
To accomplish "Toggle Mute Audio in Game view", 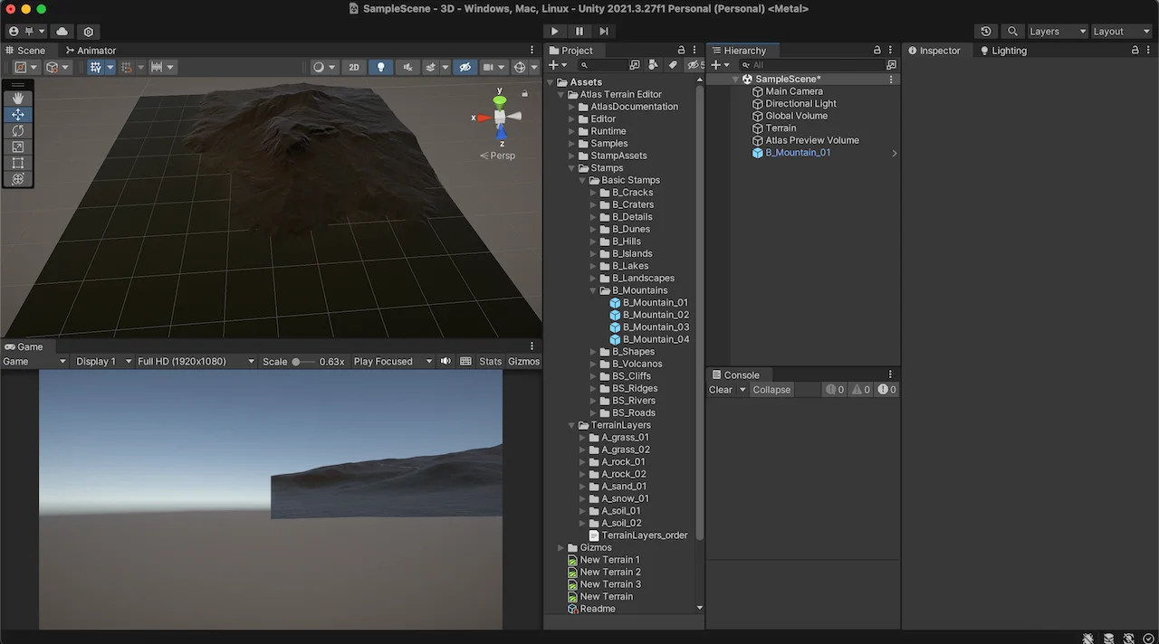I will 445,362.
